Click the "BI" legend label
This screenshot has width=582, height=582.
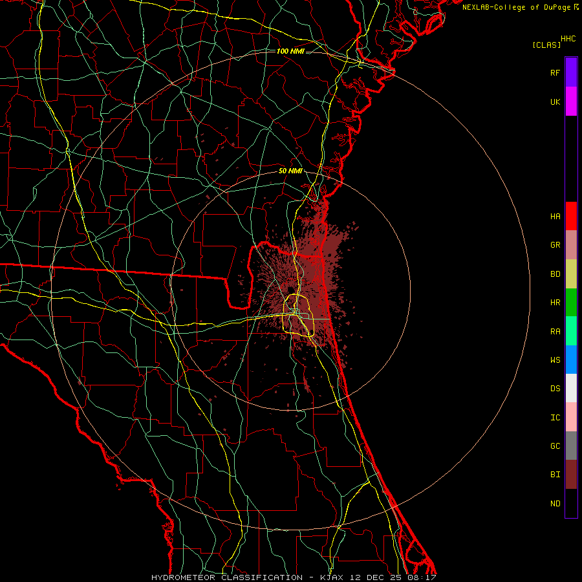[555, 475]
